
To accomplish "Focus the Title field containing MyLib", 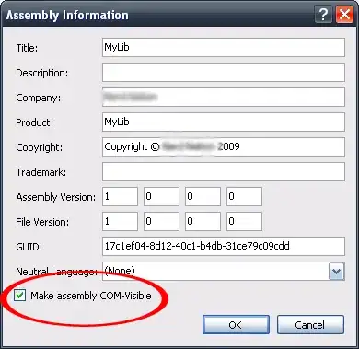I will [224, 47].
